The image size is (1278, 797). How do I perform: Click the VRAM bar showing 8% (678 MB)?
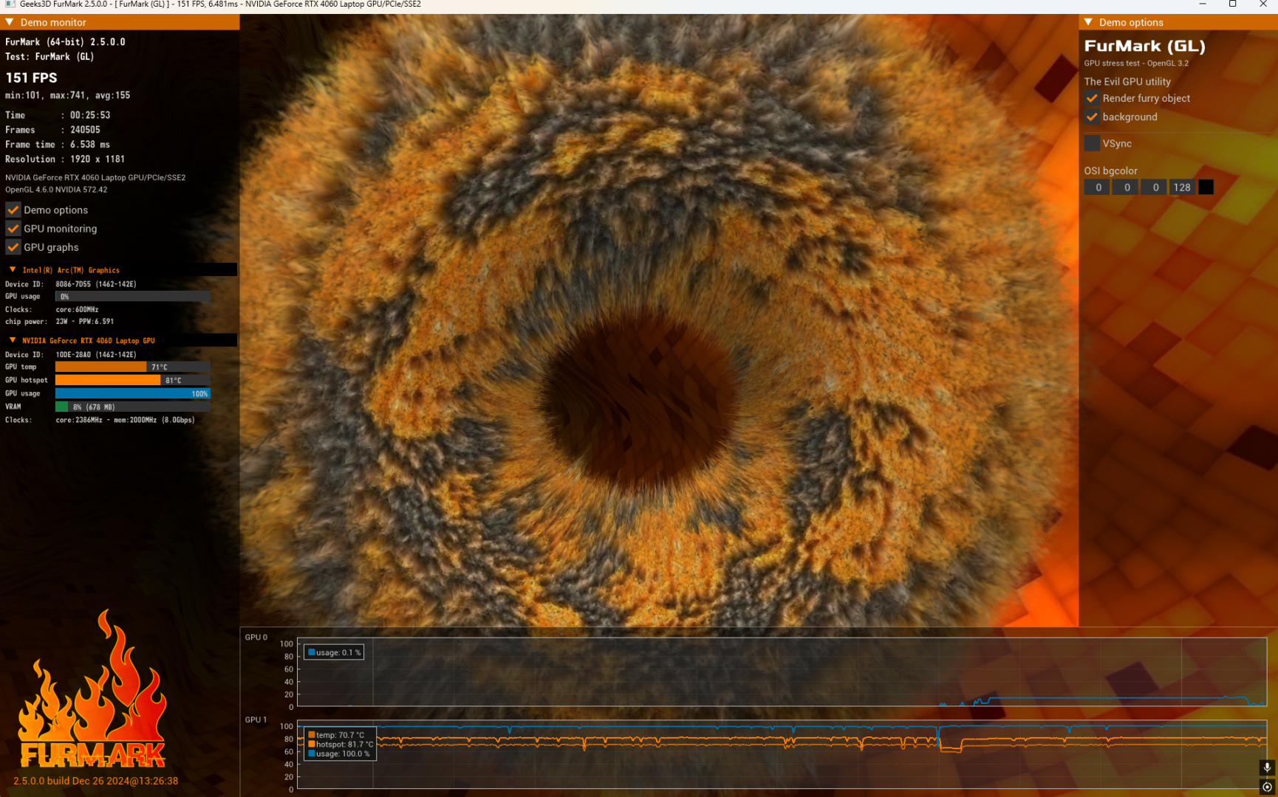[133, 407]
